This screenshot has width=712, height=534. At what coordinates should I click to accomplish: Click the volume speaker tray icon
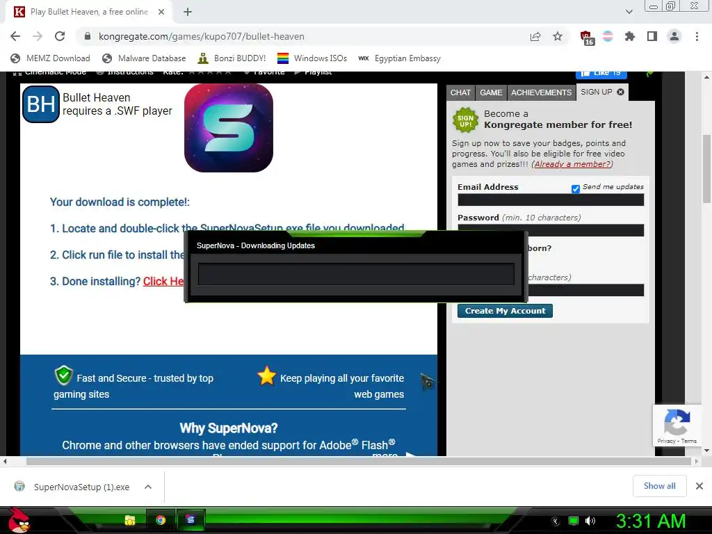point(590,521)
